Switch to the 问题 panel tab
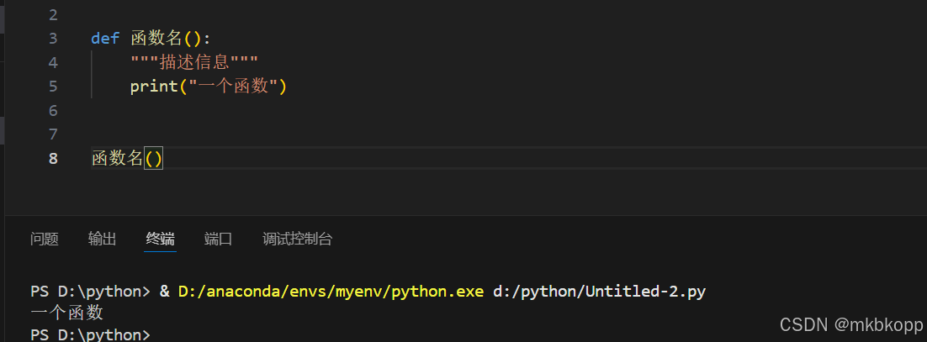Image resolution: width=927 pixels, height=342 pixels. click(x=45, y=239)
